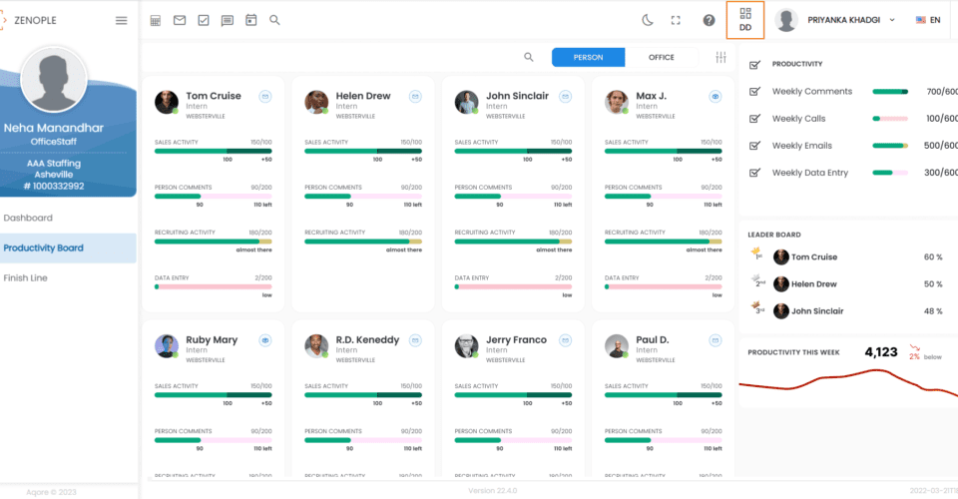Click Tom Cruise's mail icon

point(265,97)
